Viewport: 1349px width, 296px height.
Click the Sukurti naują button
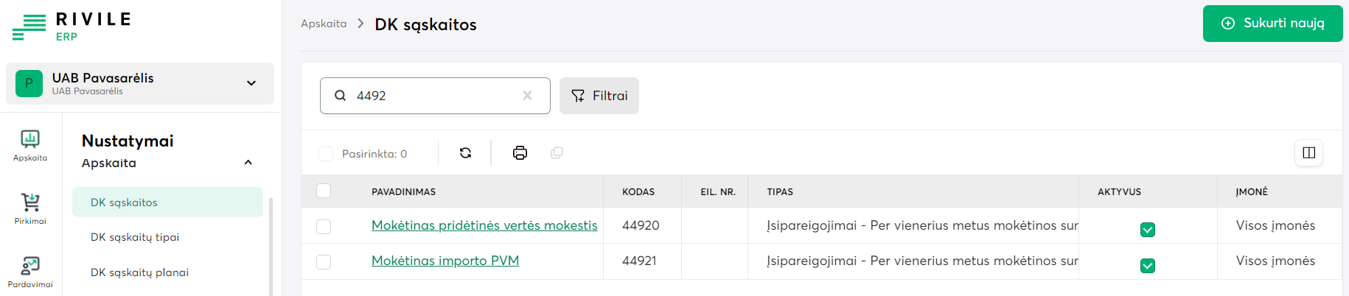pos(1272,24)
